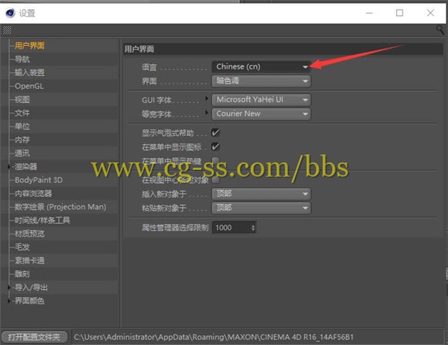Open GUI 字体 Microsoft YaHei UI dropdown
448x345 pixels.
(x=261, y=100)
